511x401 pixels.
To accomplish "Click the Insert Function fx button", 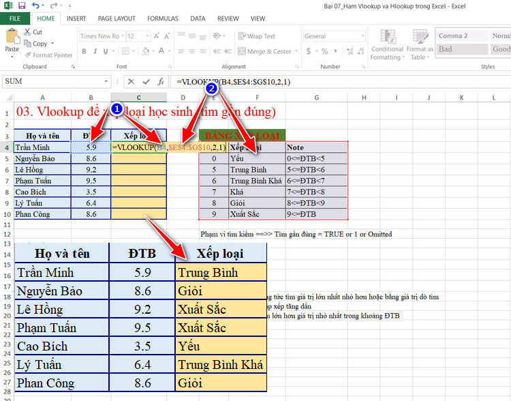I will pyautogui.click(x=161, y=82).
